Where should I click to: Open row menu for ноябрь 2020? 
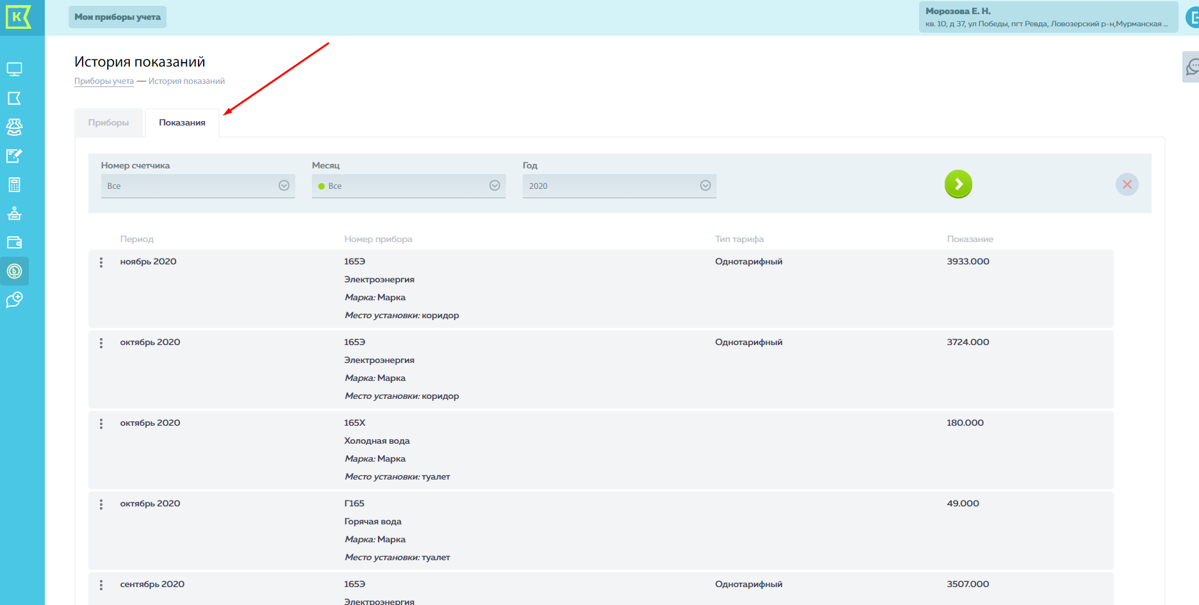101,262
